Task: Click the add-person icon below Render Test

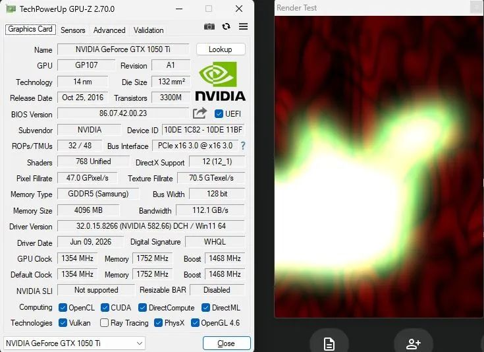Action: [414, 343]
